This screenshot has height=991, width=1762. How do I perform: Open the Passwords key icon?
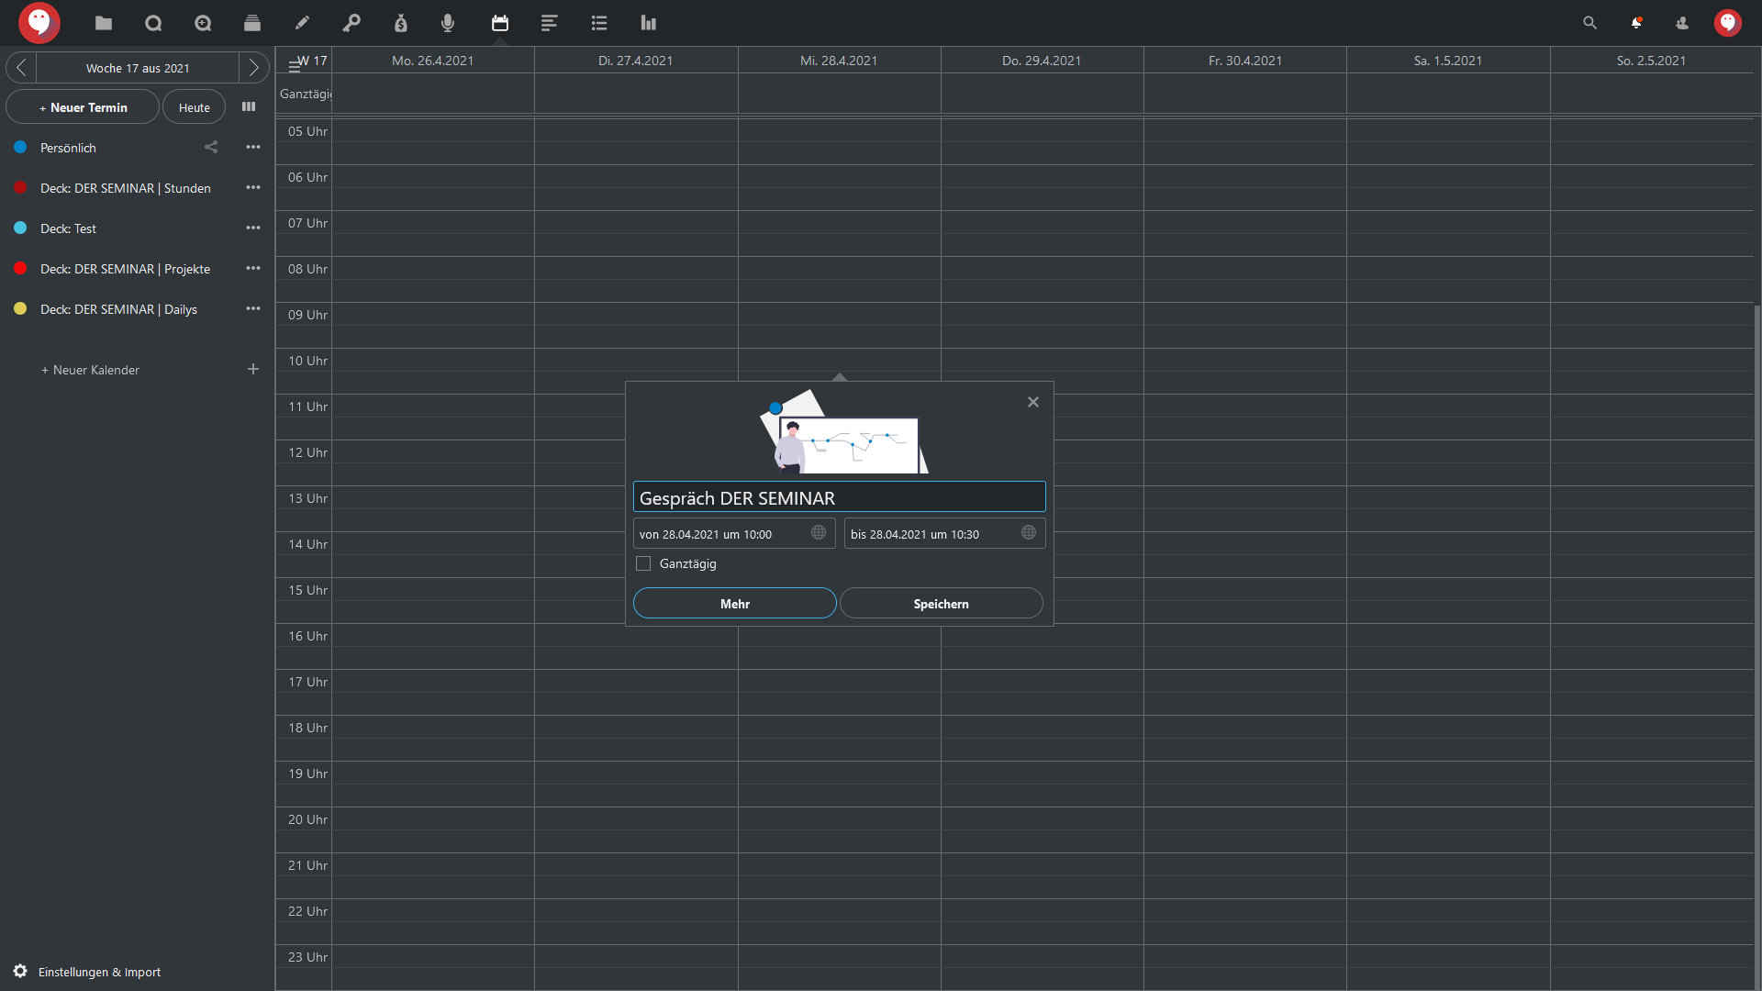pos(351,23)
